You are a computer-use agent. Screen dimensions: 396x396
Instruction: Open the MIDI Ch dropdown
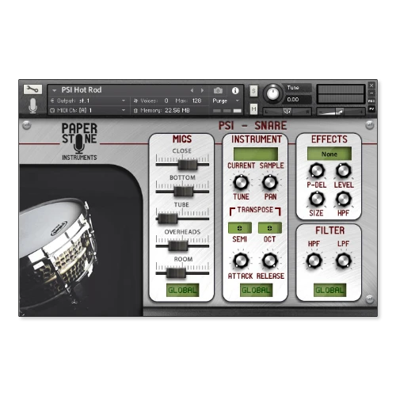tap(88, 110)
